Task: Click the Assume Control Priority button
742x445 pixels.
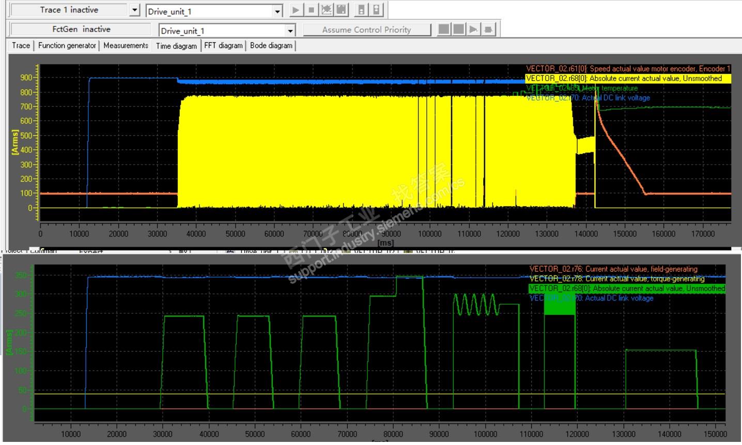Action: pos(367,29)
